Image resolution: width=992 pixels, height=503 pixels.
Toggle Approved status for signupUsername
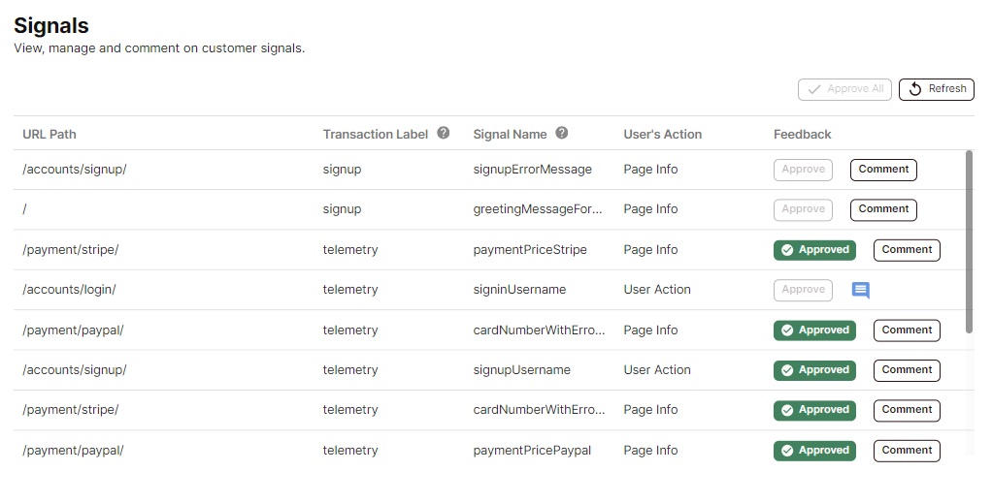click(814, 370)
